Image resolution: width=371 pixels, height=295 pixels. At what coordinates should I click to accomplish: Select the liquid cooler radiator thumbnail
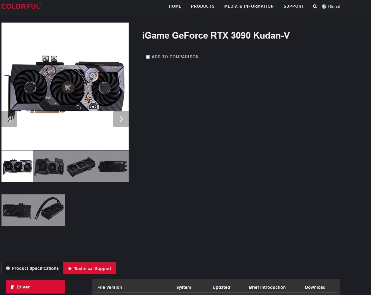49,210
